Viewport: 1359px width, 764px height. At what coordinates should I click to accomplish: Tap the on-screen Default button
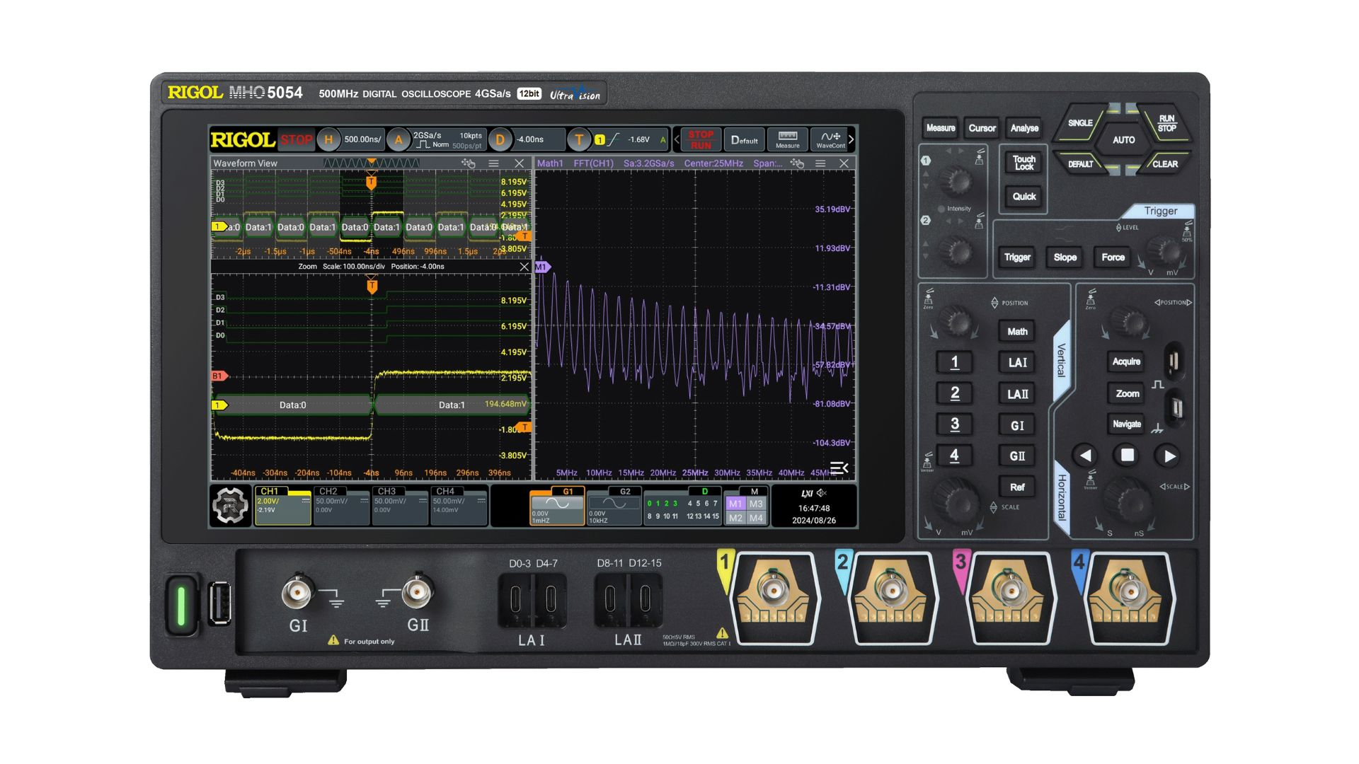click(x=744, y=139)
